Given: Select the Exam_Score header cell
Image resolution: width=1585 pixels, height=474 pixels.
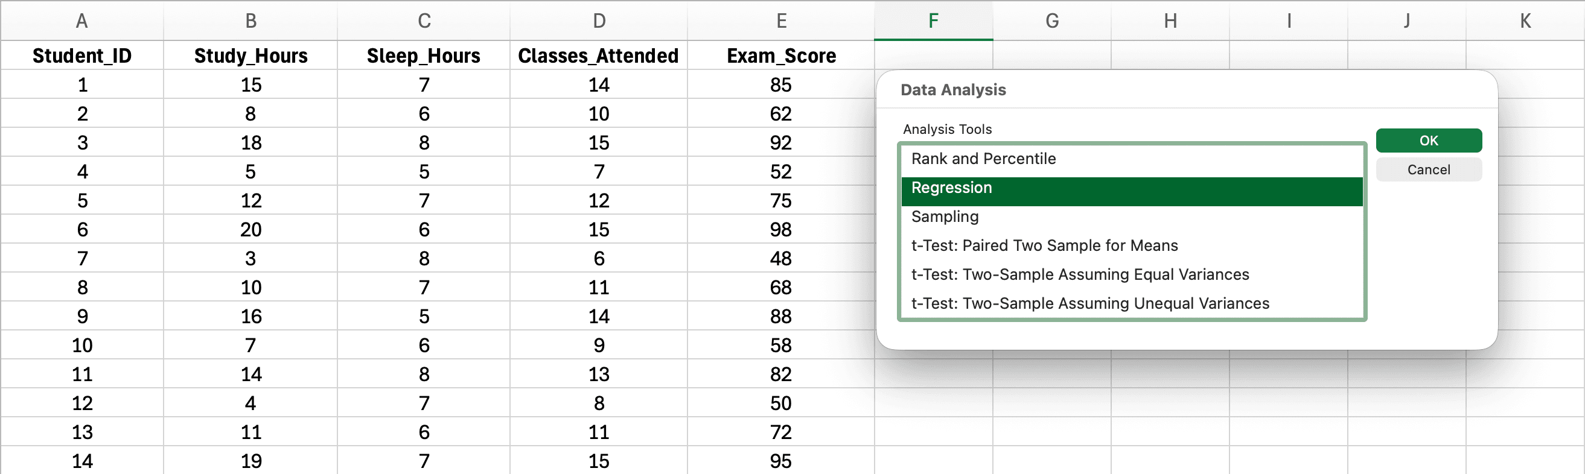Looking at the screenshot, I should coord(781,55).
